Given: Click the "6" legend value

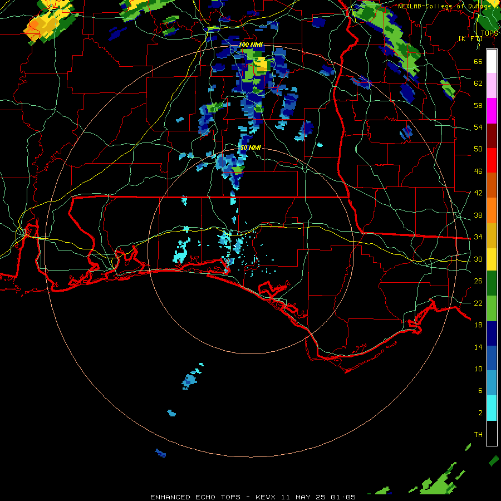Looking at the screenshot, I should (x=480, y=391).
